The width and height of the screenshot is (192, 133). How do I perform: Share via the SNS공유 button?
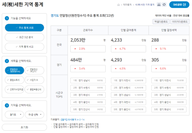[x=179, y=5]
